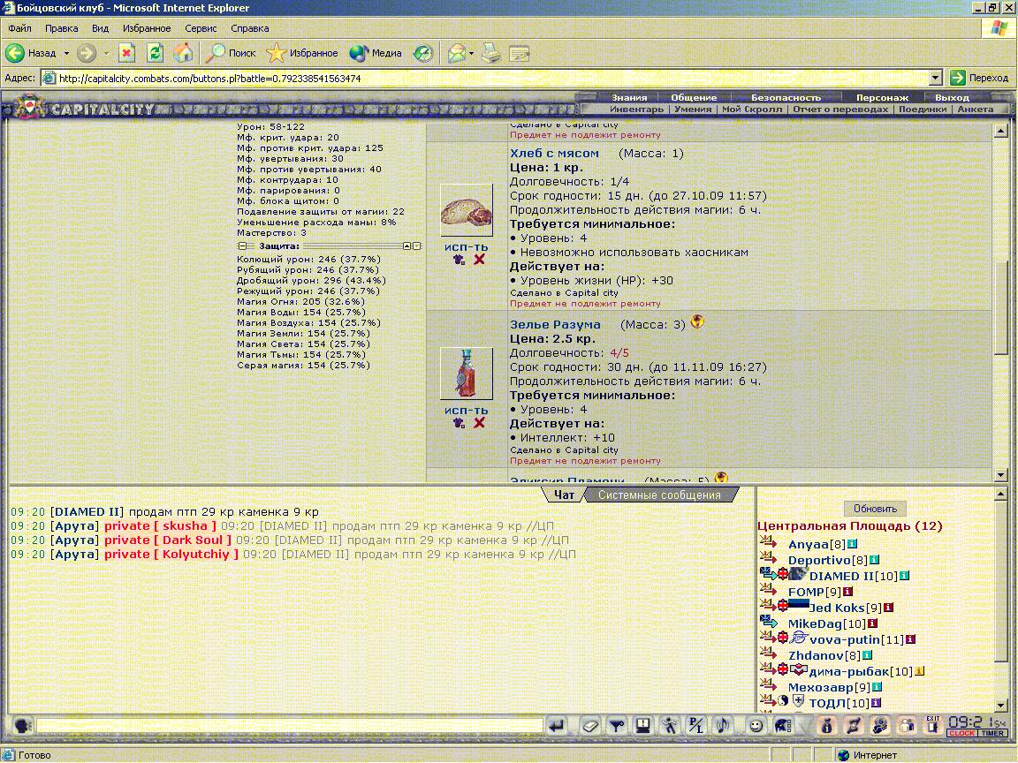1018x763 pixels.
Task: Click the red X delete icon under bread item
Action: [x=479, y=260]
